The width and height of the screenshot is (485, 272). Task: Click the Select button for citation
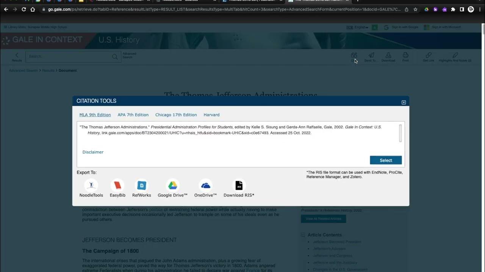click(386, 160)
